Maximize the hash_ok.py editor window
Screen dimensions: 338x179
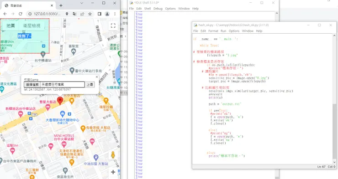click(x=319, y=25)
